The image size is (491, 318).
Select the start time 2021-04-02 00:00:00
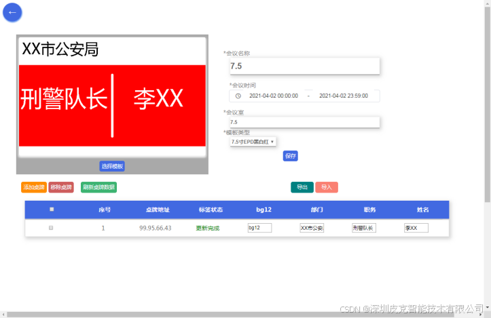(x=274, y=96)
